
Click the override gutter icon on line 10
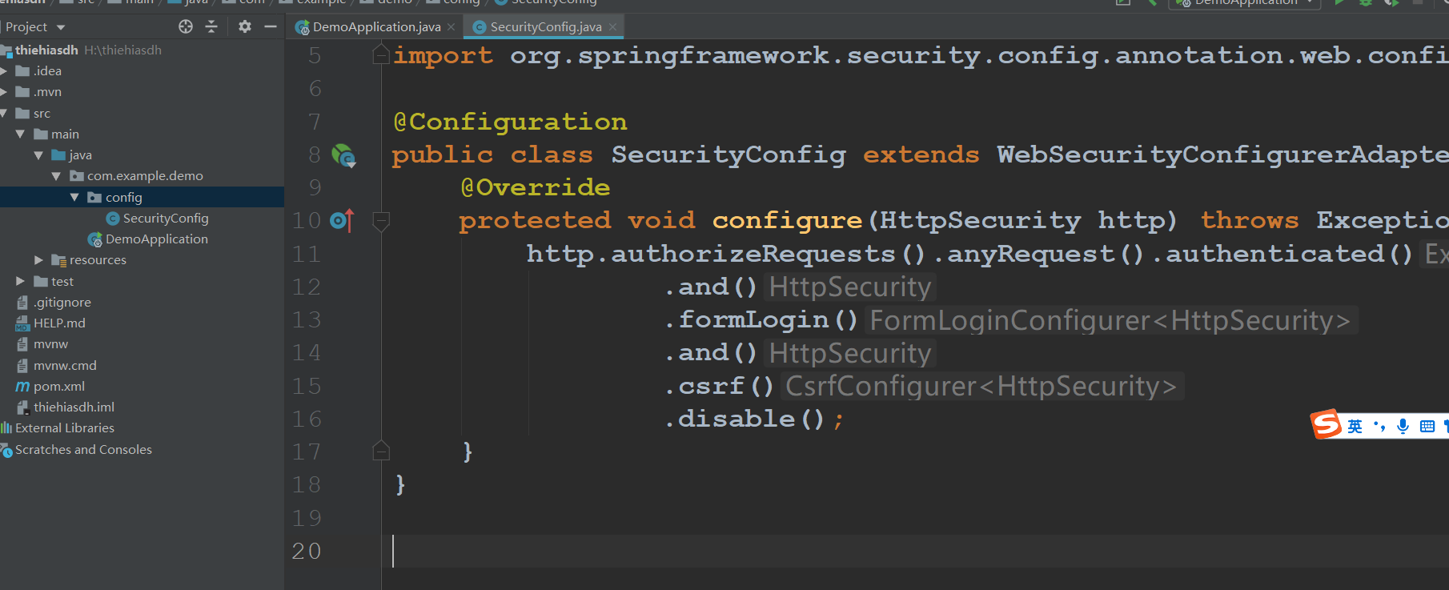pyautogui.click(x=342, y=220)
